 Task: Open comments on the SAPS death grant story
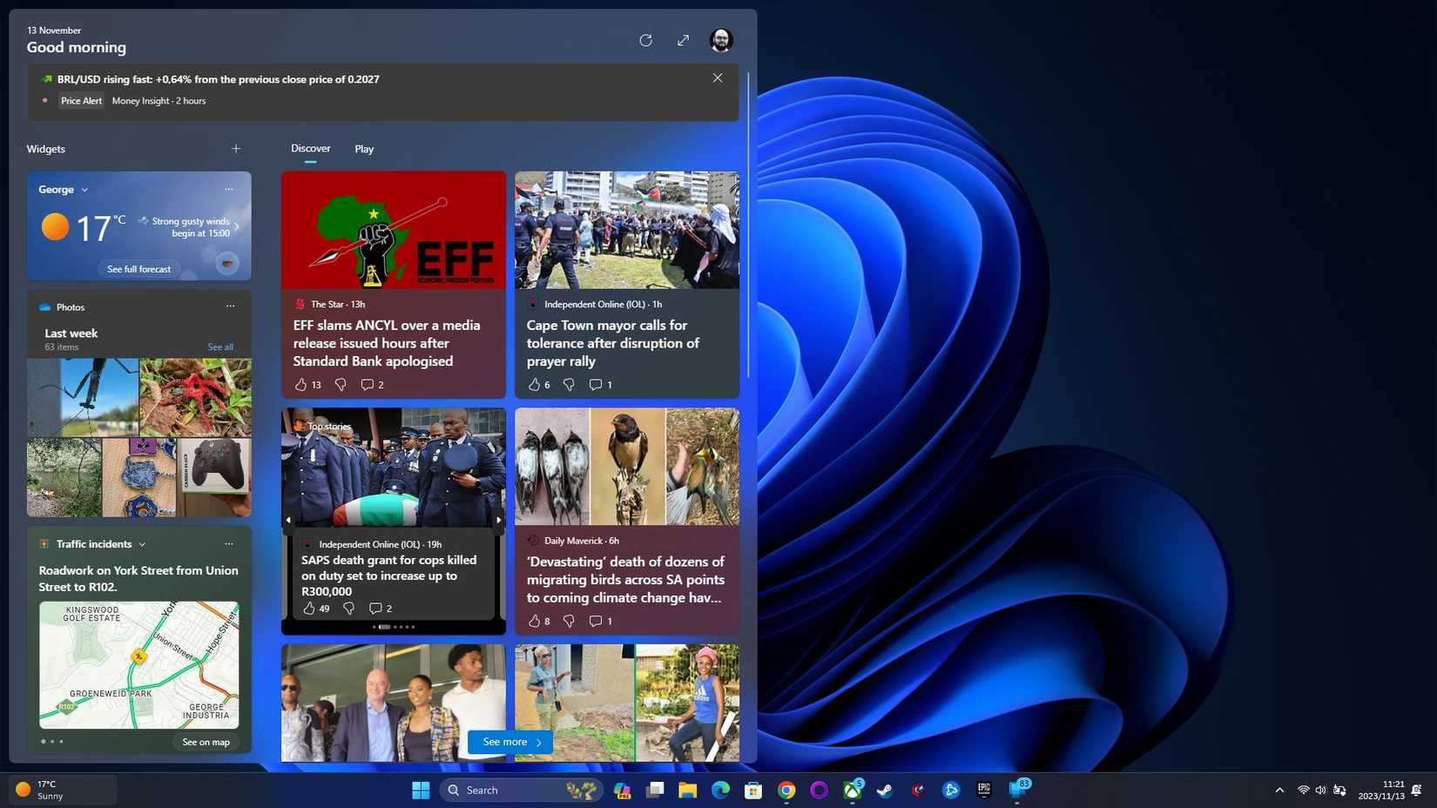(x=375, y=608)
